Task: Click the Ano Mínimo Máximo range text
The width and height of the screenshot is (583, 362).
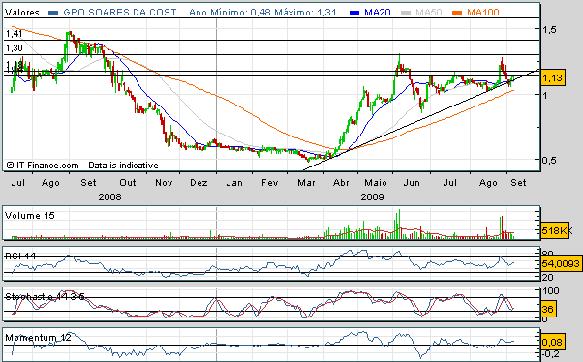Action: tap(262, 13)
